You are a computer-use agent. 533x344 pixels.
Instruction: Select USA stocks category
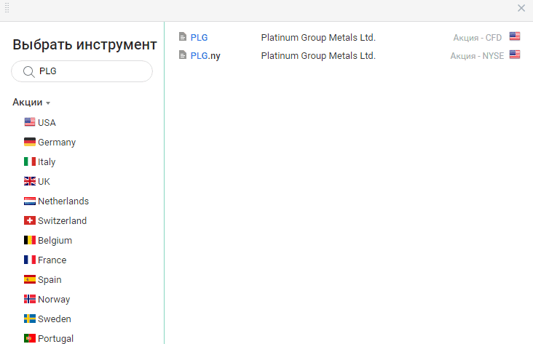(47, 123)
